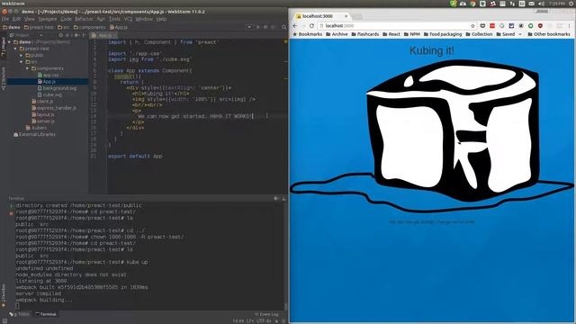This screenshot has height=324, width=576.
Task: Bookmark page with star icon in address bar
Action: (x=472, y=26)
